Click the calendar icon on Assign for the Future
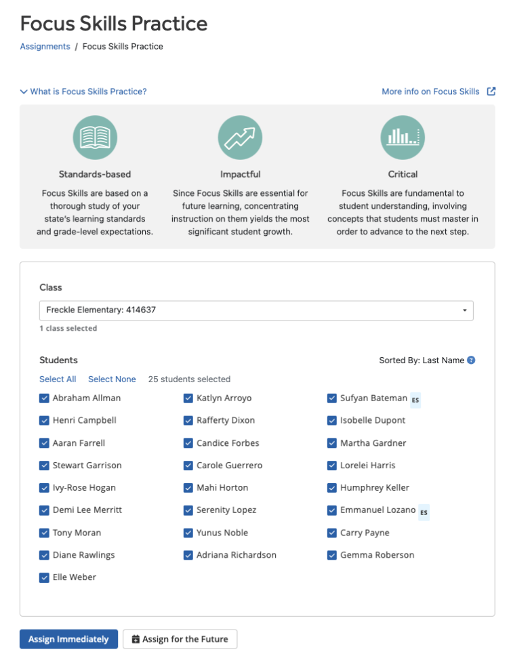The image size is (511, 658). tap(136, 639)
